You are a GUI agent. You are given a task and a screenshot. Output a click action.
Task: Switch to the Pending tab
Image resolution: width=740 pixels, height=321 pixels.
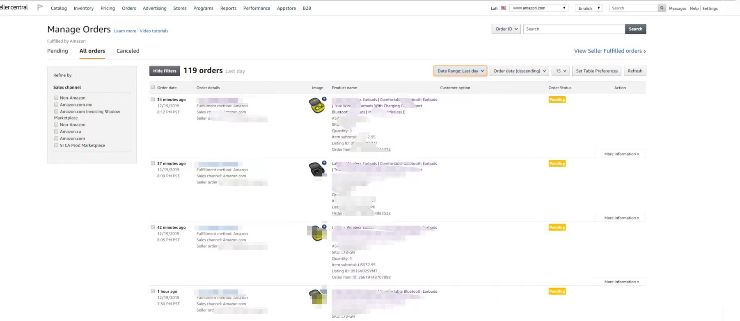(x=57, y=51)
